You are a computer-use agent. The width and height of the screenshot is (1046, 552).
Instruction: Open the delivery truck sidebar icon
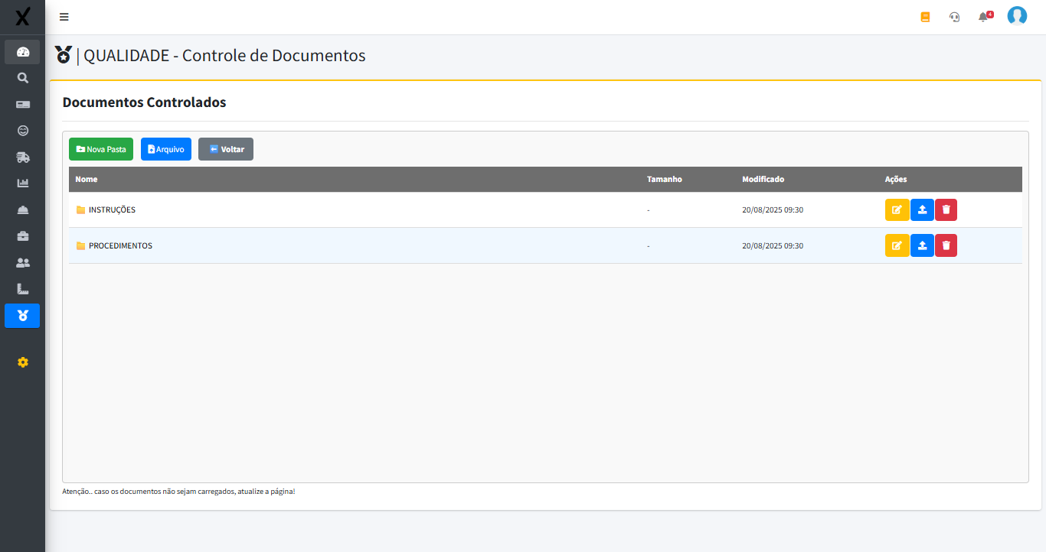tap(22, 157)
